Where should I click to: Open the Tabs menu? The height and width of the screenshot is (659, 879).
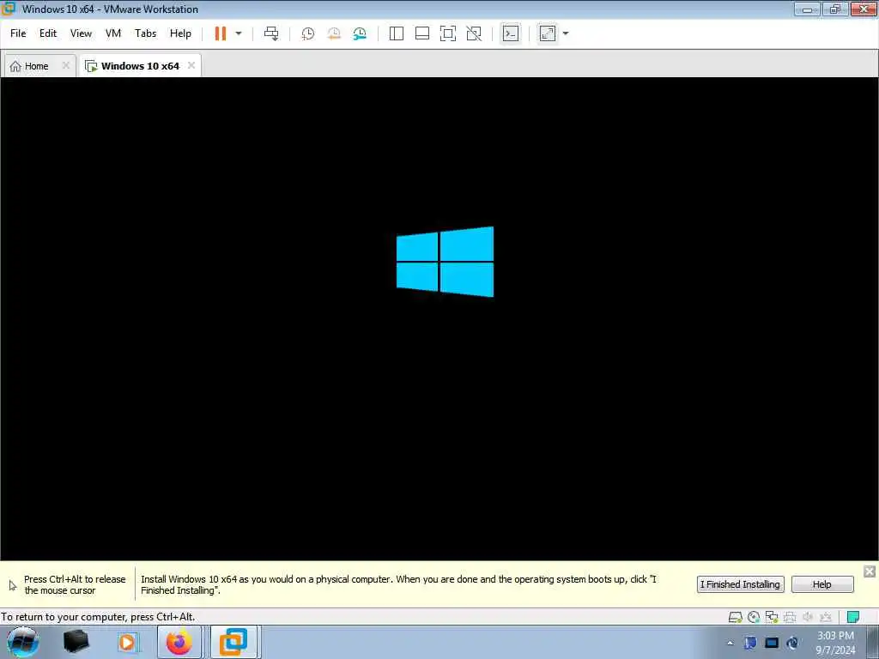(x=145, y=33)
